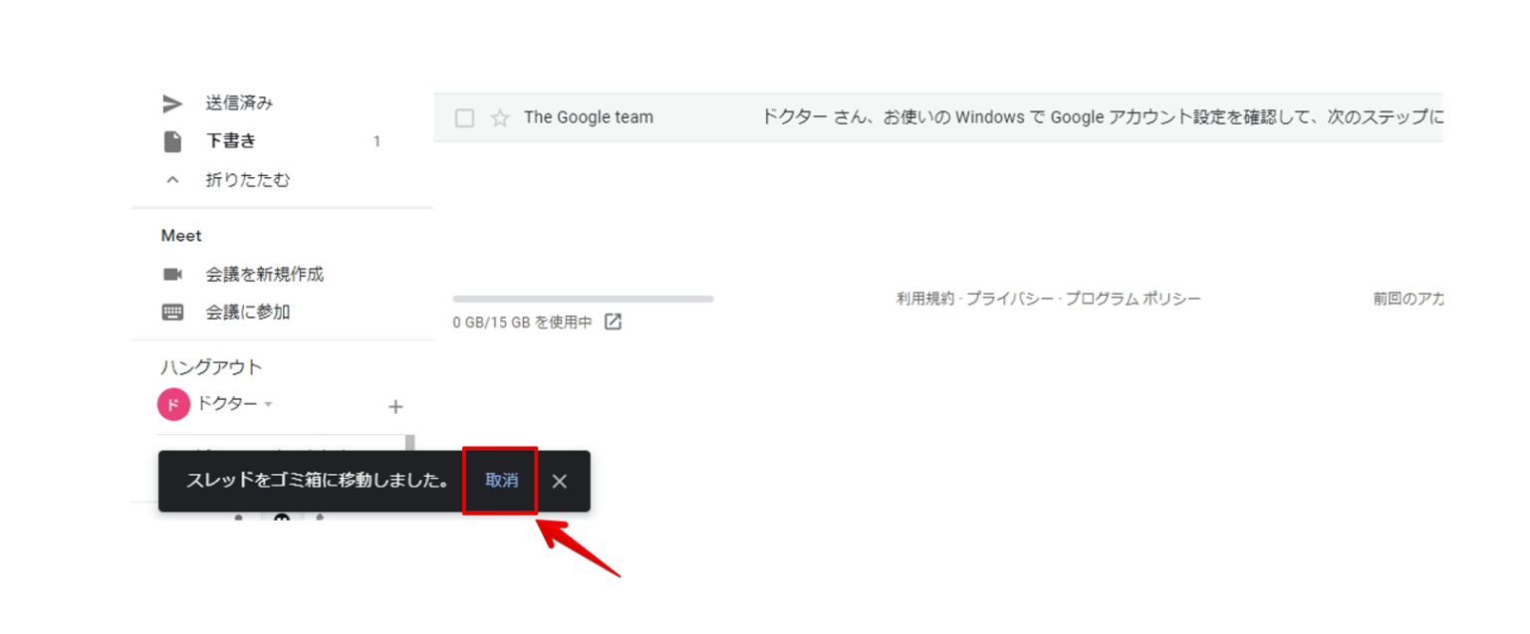This screenshot has height=634, width=1530.
Task: Click the video camera icon for 会議を新規作成
Action: tap(173, 274)
